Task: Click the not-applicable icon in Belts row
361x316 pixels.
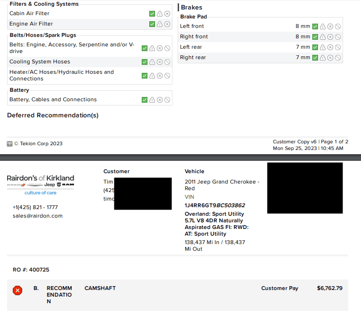Action: (167, 48)
